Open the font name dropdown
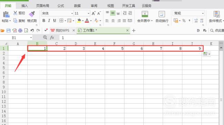 click(72, 13)
